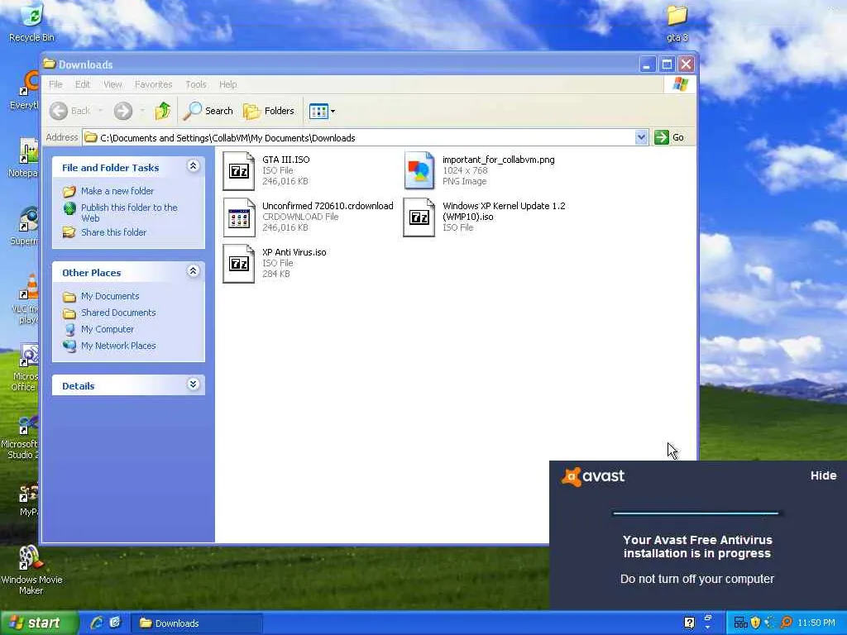
Task: Open My Network Places link
Action: 118,346
